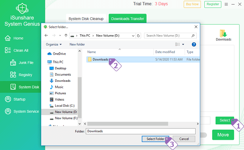Click the Junk File broom icon
The height and width of the screenshot is (150, 244).
[13, 63]
